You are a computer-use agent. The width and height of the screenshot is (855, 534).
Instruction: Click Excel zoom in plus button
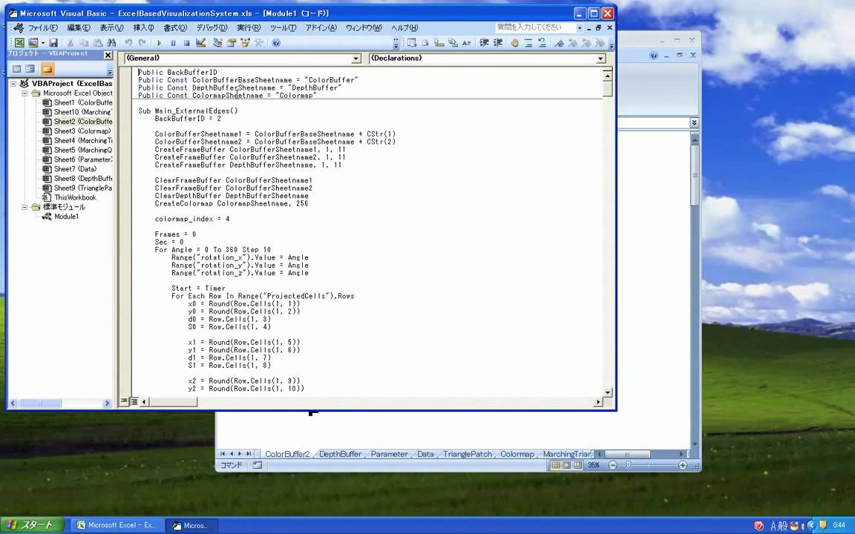point(683,465)
